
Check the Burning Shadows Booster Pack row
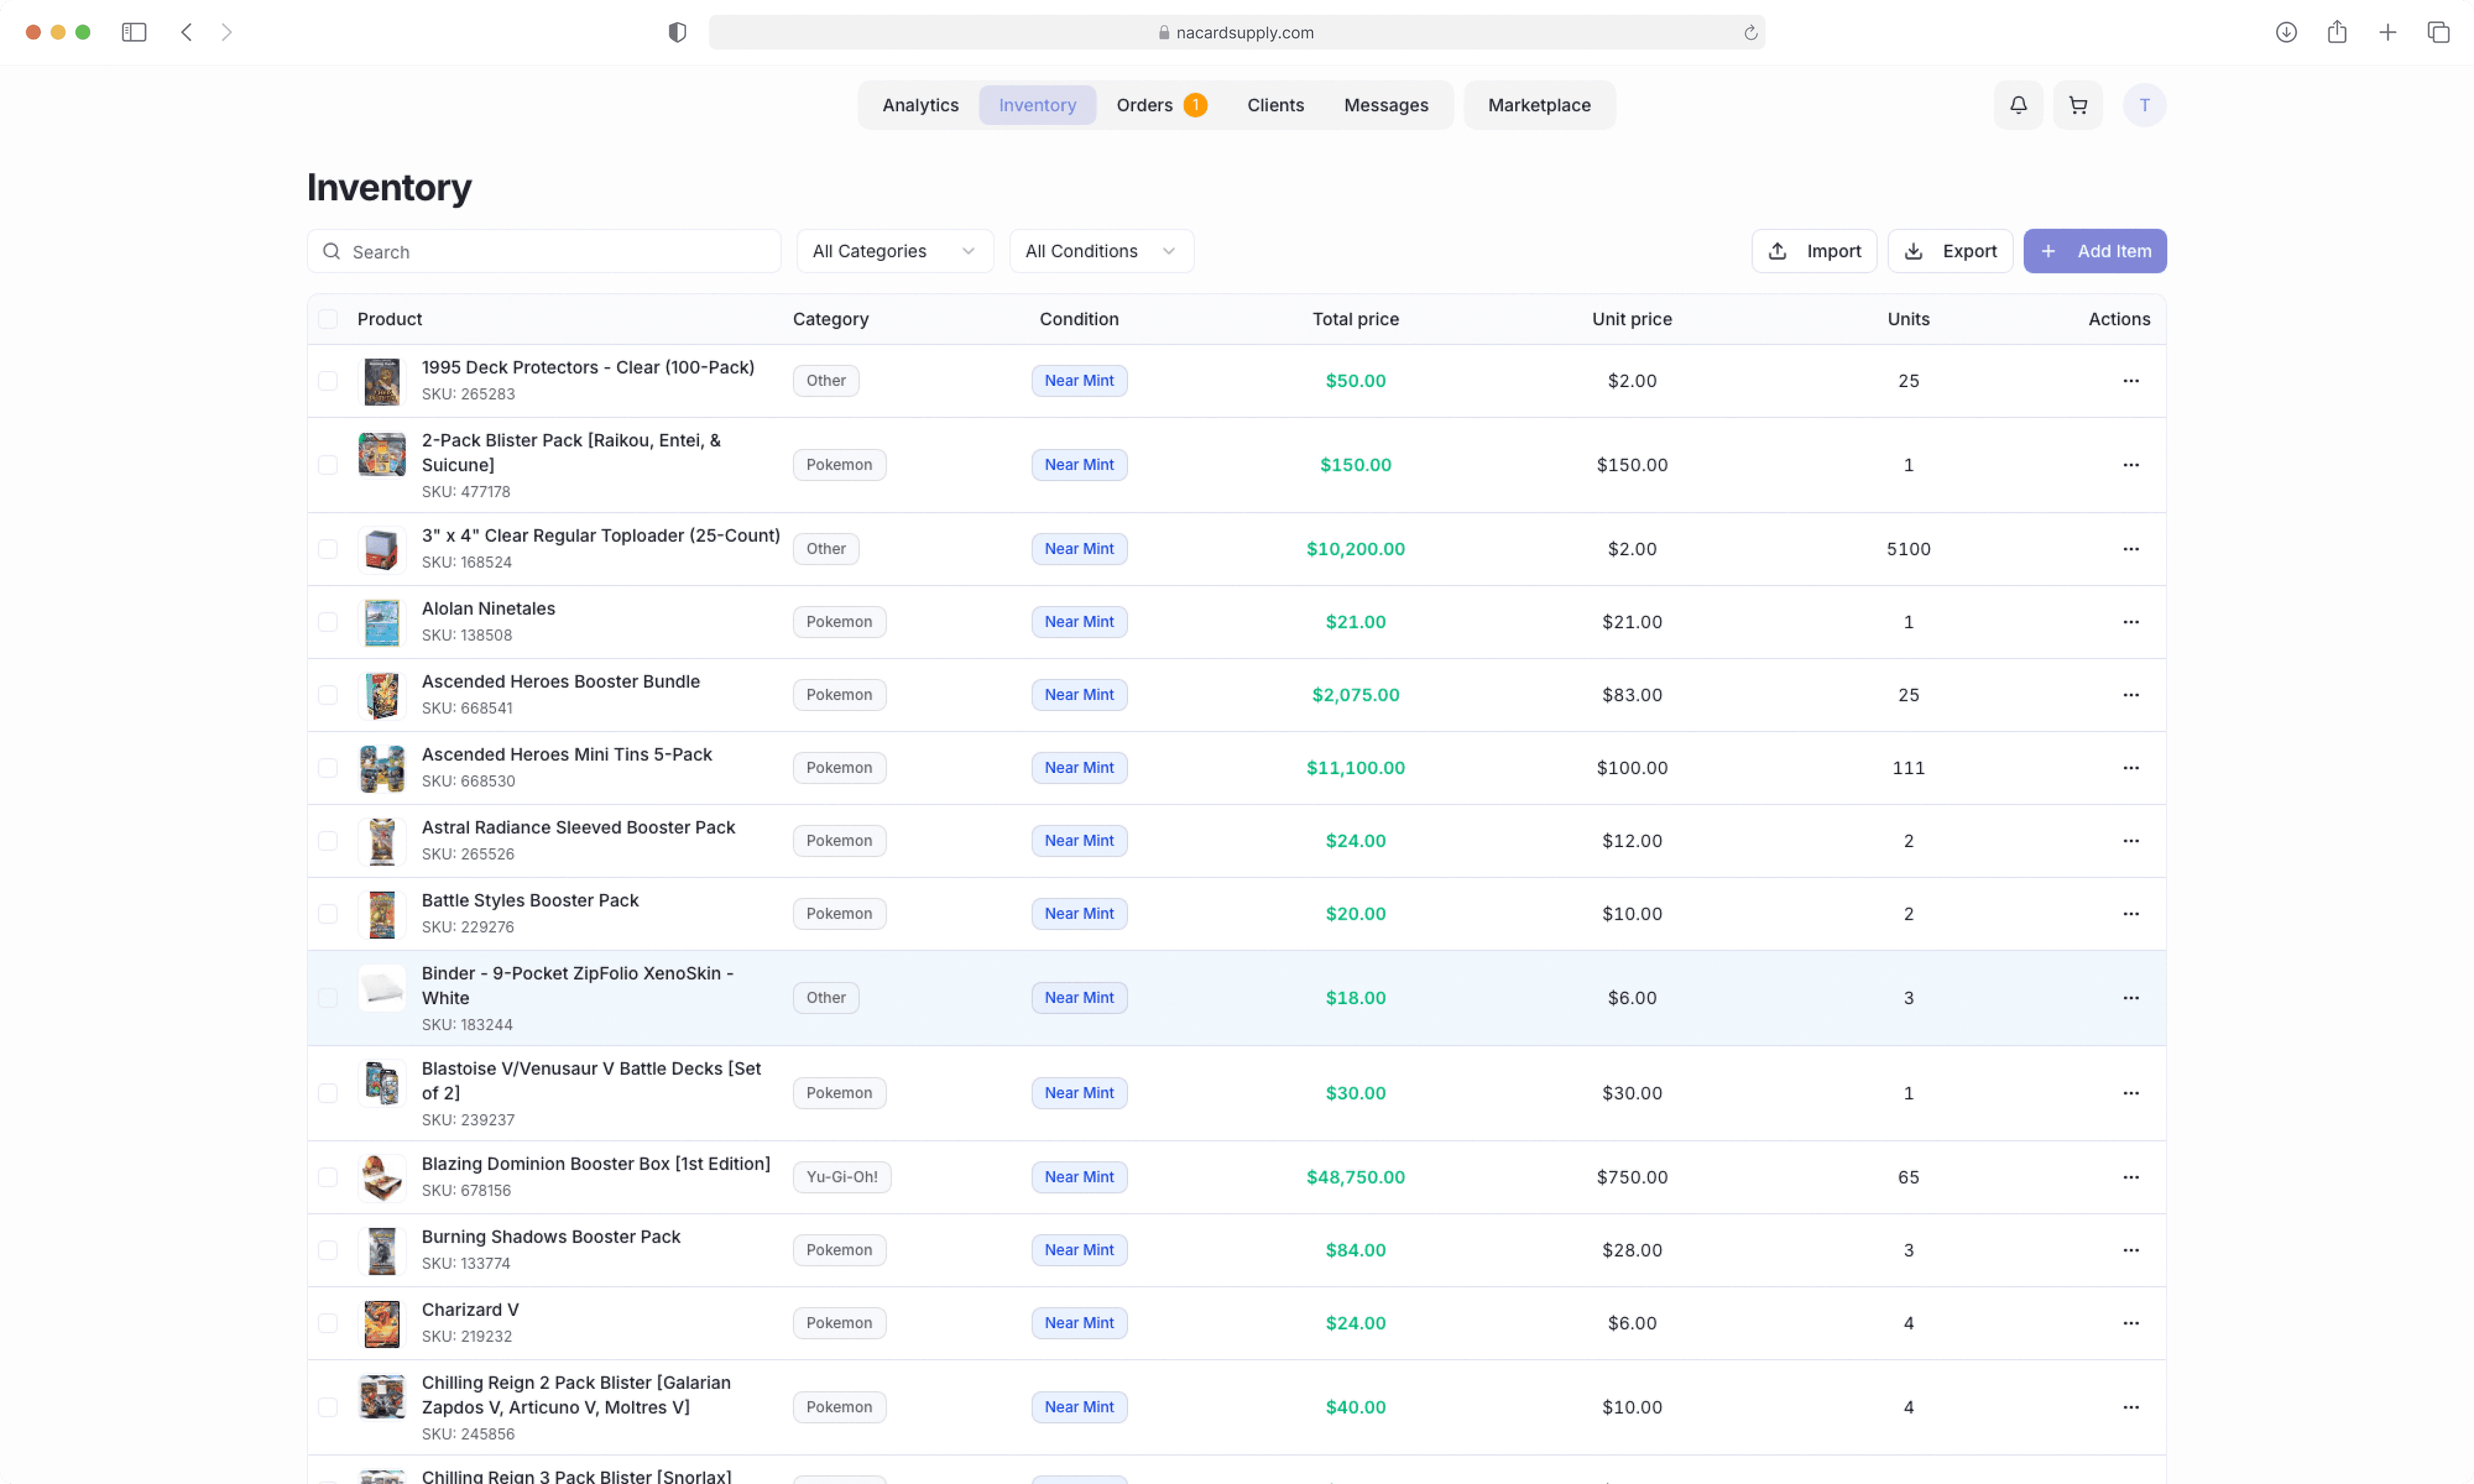(328, 1250)
